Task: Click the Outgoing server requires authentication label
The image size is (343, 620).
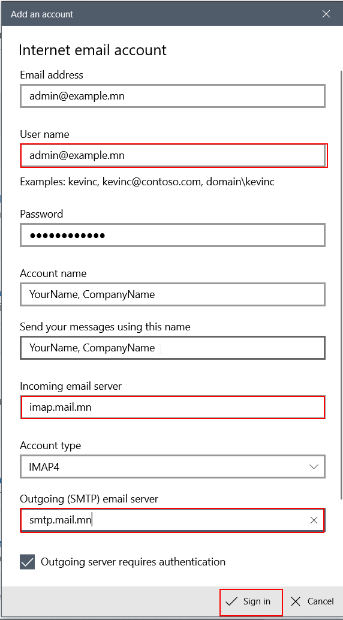Action: click(133, 561)
